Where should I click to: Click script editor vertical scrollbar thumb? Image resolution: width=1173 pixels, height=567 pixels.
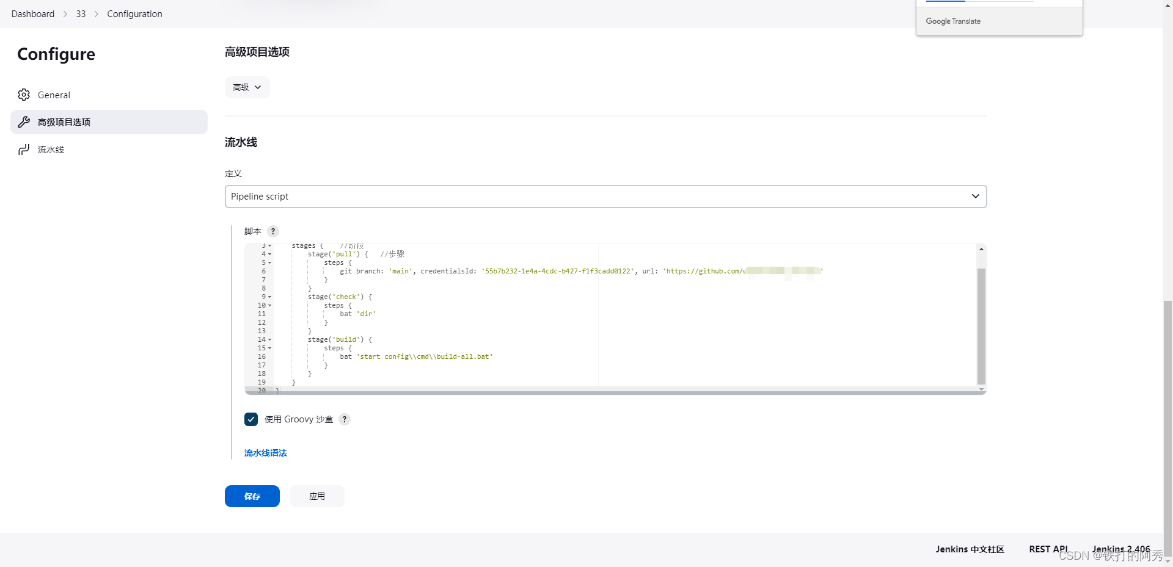[x=981, y=326]
